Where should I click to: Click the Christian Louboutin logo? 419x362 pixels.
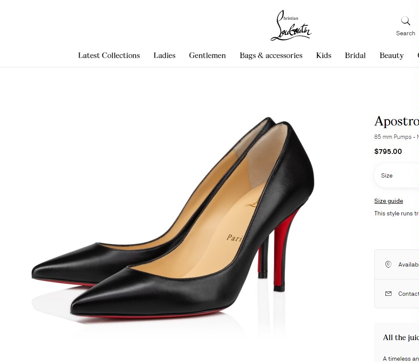point(290,27)
